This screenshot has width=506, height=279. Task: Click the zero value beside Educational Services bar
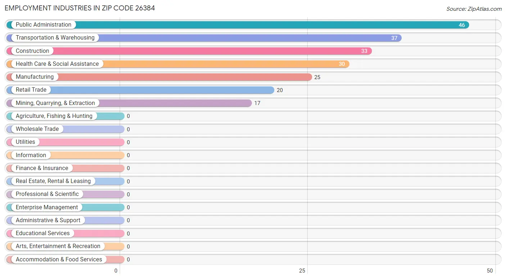[x=128, y=234]
